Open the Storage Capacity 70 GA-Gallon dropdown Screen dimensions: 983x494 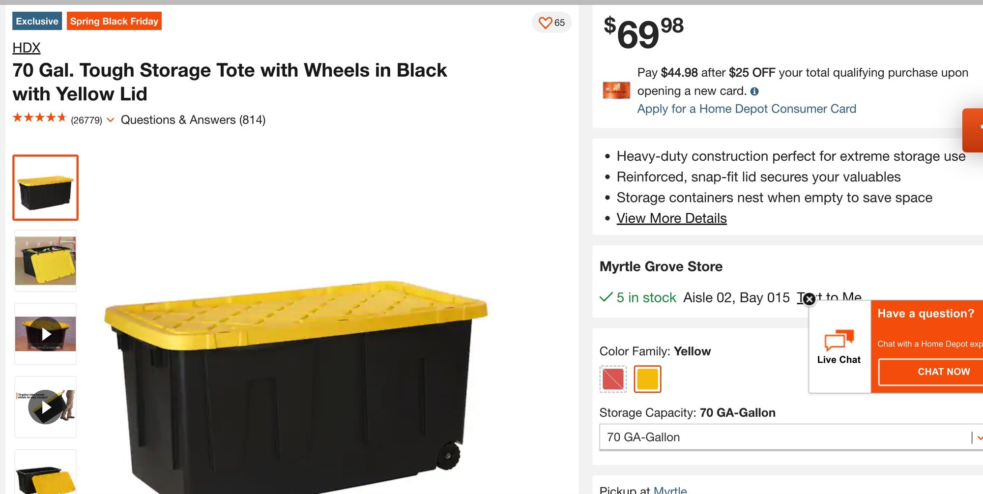pyautogui.click(x=790, y=437)
